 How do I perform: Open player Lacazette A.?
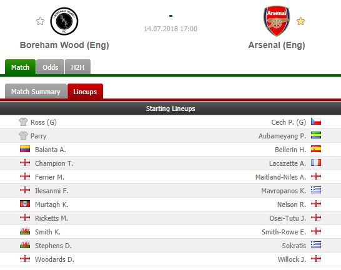pyautogui.click(x=287, y=163)
